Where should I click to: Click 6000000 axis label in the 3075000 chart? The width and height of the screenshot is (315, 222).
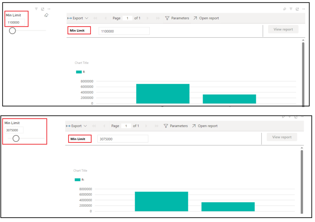pyautogui.click(x=85, y=194)
